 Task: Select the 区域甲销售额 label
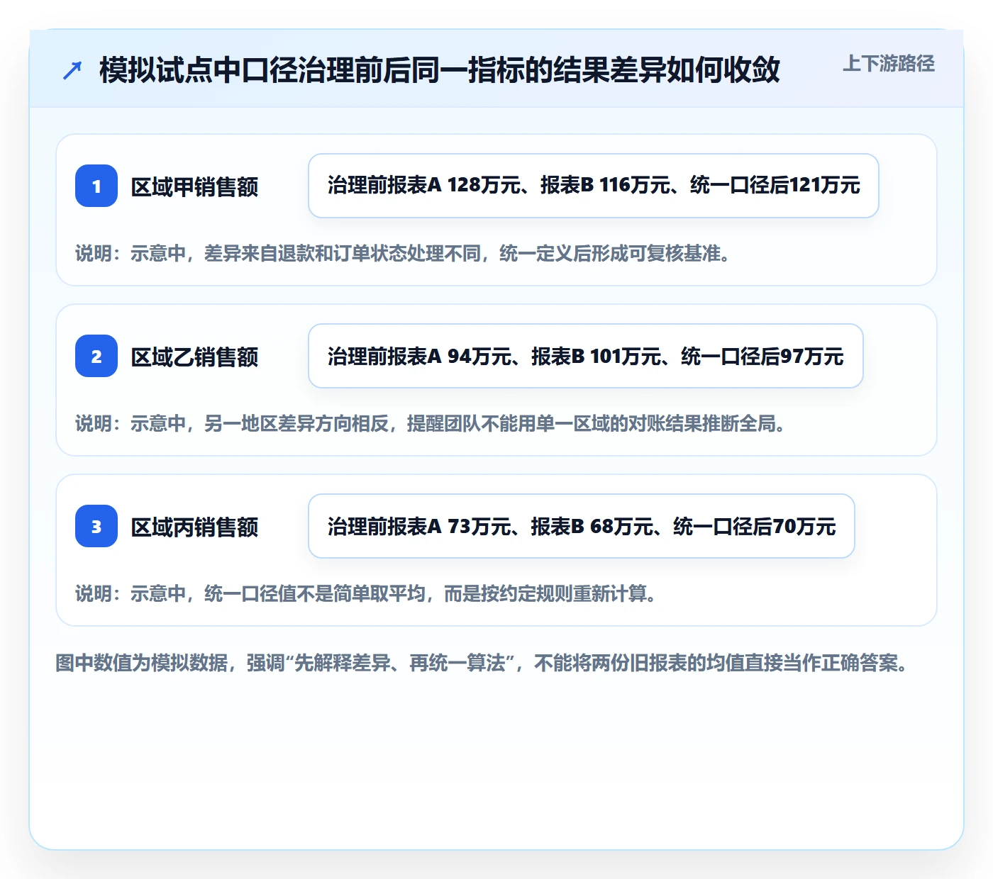(194, 186)
